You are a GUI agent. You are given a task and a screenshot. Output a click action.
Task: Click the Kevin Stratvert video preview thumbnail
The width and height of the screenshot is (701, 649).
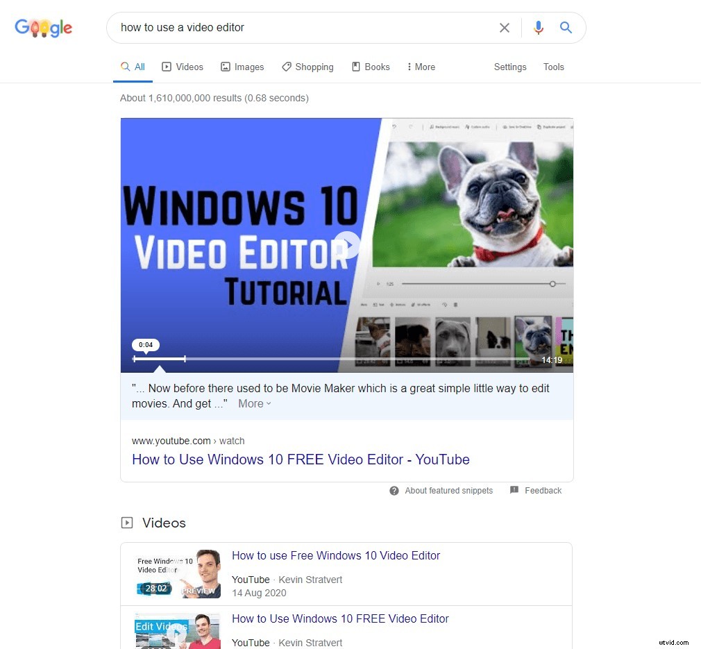[x=178, y=574]
